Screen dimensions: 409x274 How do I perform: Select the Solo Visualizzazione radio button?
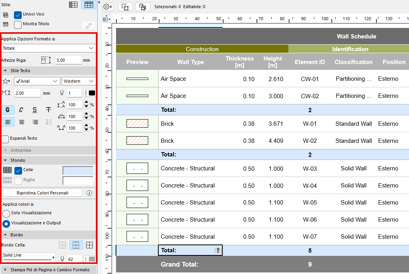coord(5,213)
